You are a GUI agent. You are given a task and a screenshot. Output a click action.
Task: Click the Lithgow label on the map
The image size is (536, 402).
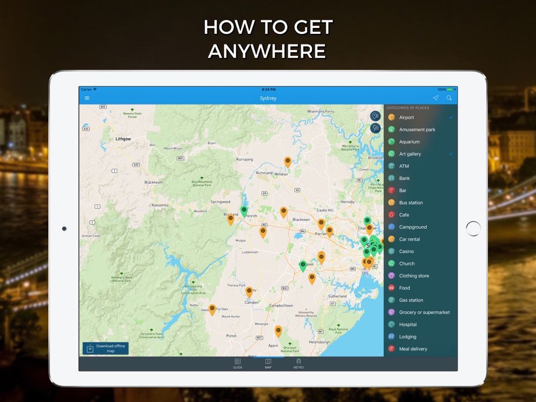pos(123,139)
